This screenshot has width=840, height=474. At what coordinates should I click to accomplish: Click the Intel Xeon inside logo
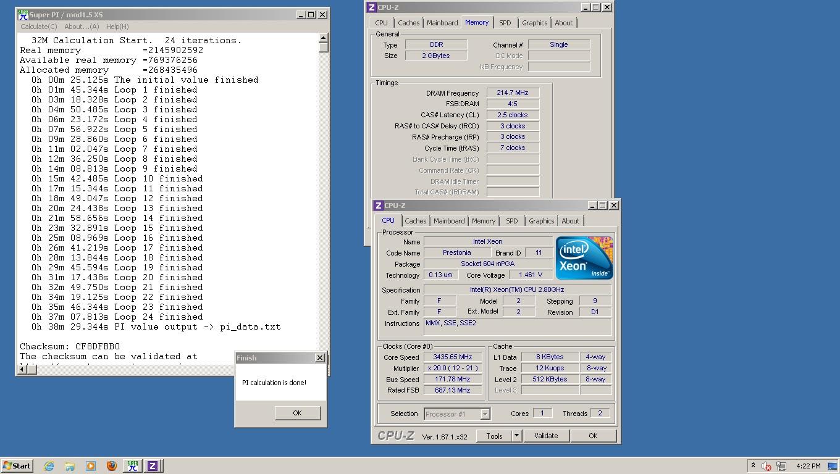(584, 258)
